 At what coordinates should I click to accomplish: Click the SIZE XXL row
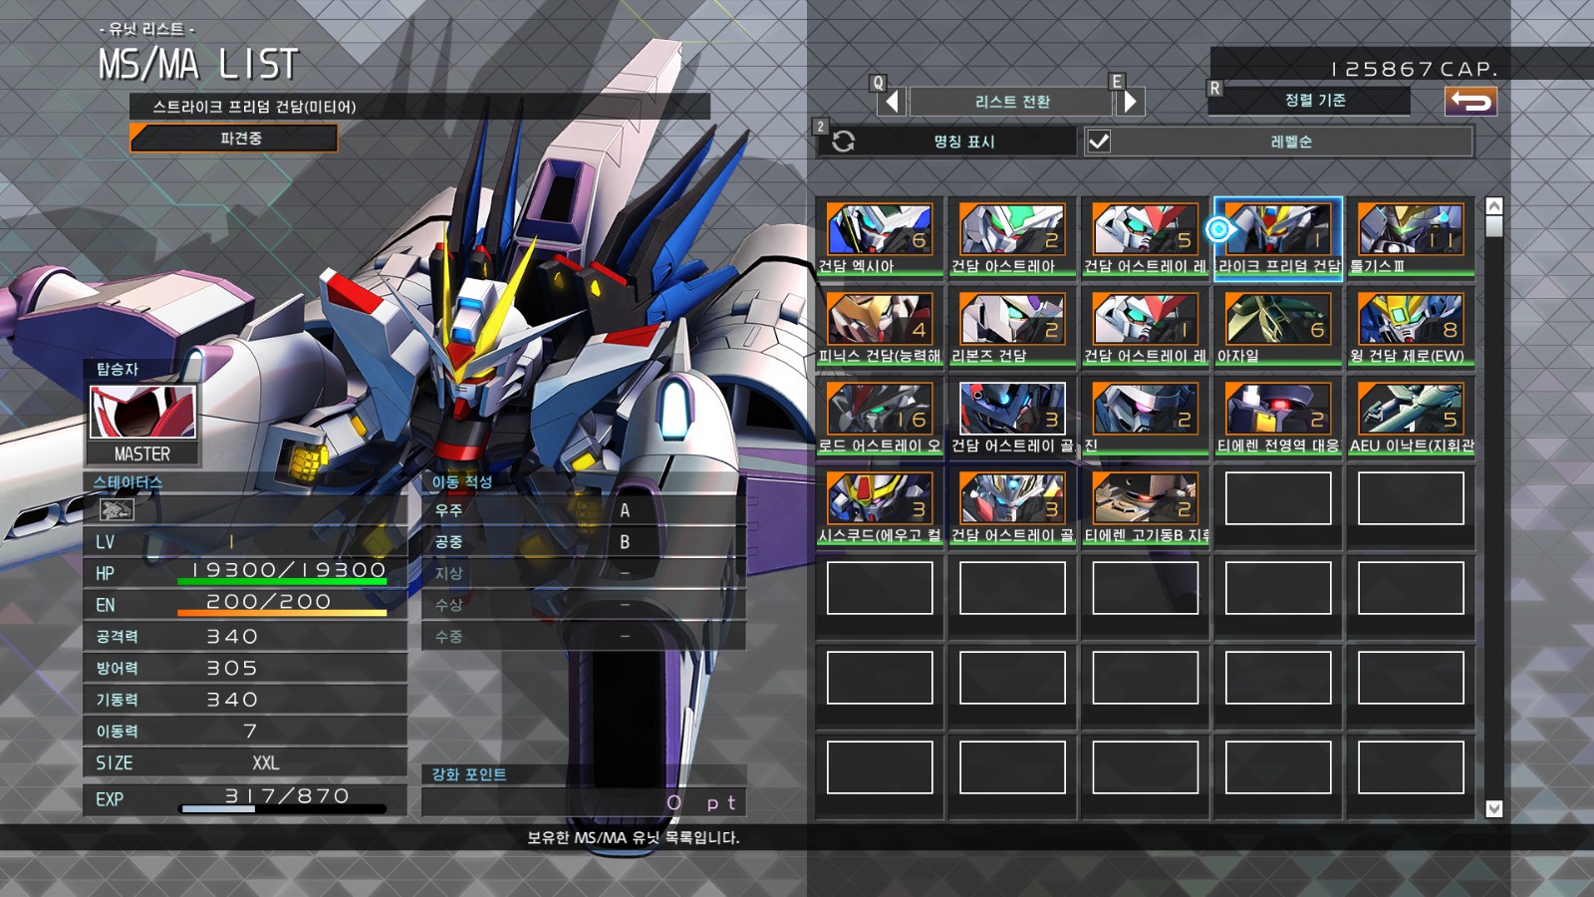click(245, 762)
